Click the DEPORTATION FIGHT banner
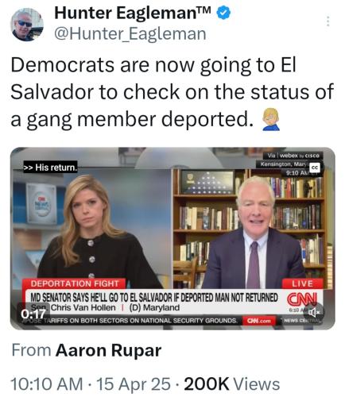 click(75, 283)
